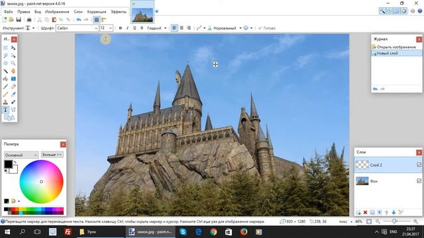Open the Изображение menu
This screenshot has height=238, width=424.
pos(57,12)
